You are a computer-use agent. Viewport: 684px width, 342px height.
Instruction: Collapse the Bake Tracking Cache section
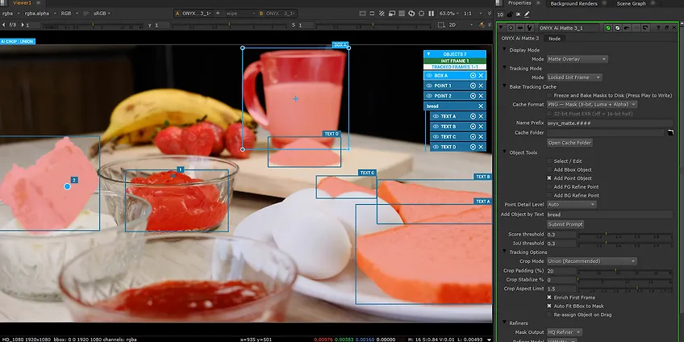504,87
